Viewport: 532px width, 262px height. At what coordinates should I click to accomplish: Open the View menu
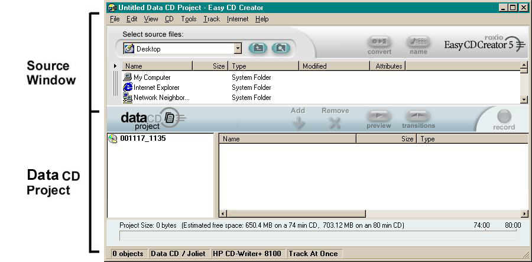(151, 19)
